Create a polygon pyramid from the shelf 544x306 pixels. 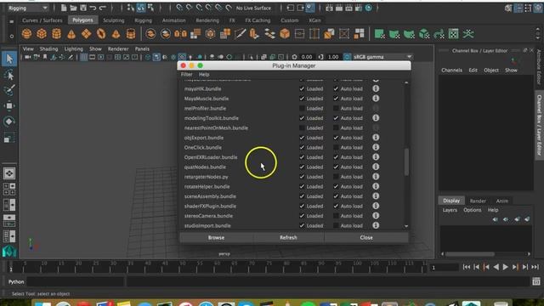pos(116,34)
